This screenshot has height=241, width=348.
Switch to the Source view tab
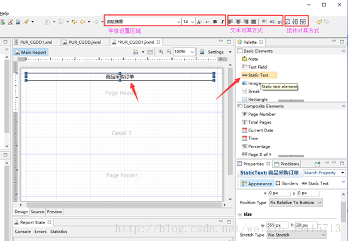[x=37, y=212]
